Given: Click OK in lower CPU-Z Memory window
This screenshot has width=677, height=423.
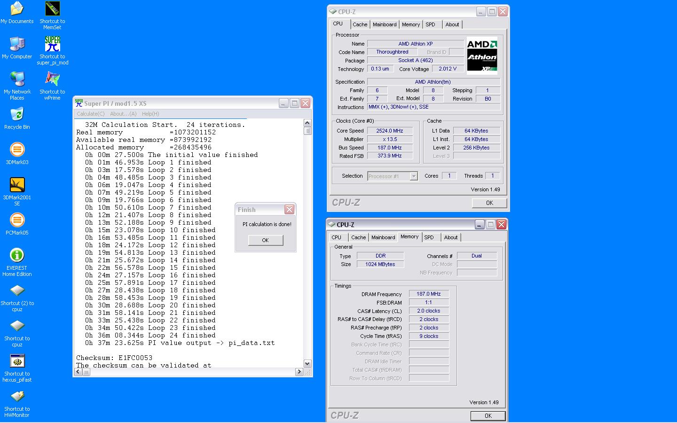Looking at the screenshot, I should pos(488,416).
